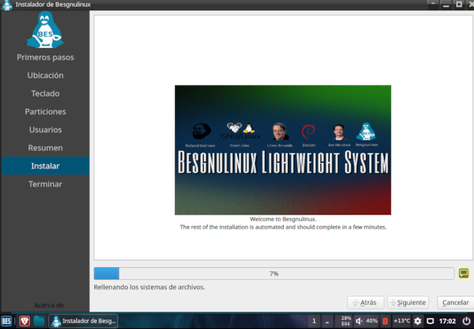Click the volume speaker icon
Screen dimensions: 474x329
click(x=359, y=321)
